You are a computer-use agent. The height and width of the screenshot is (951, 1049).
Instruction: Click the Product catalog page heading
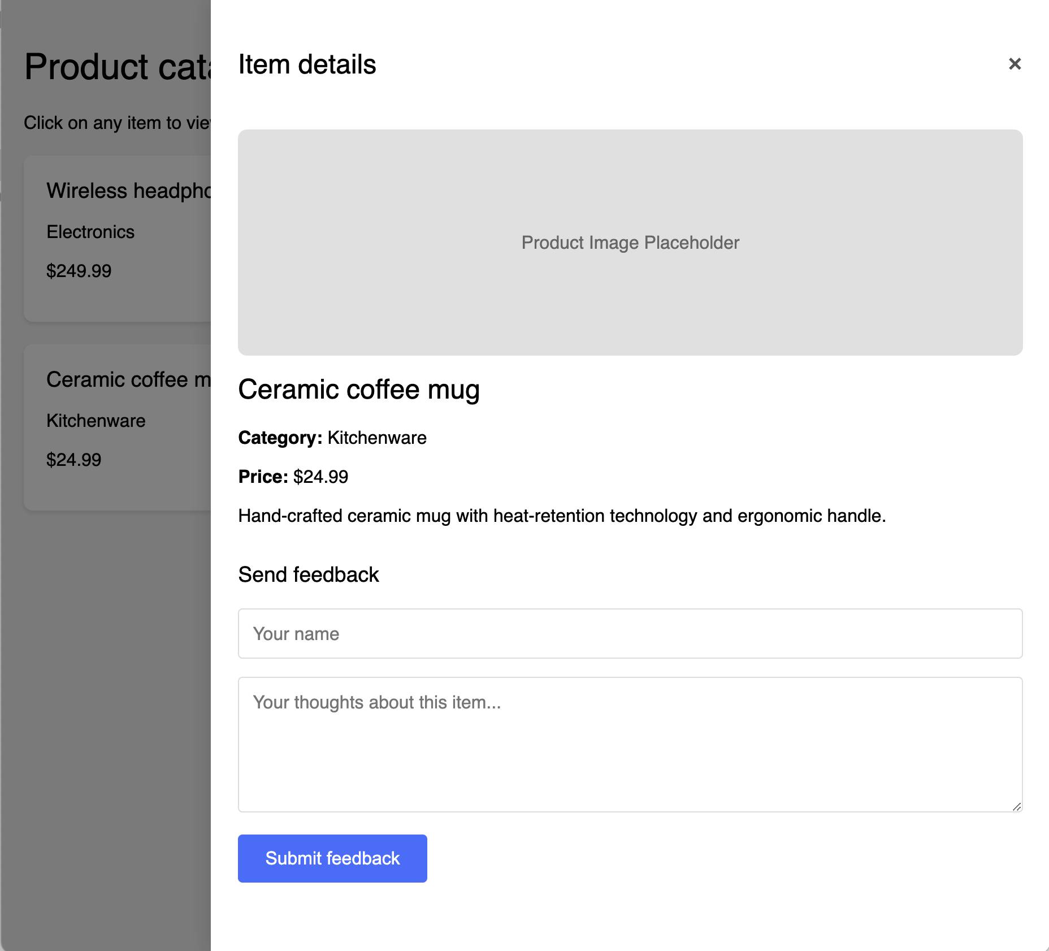pyautogui.click(x=117, y=67)
